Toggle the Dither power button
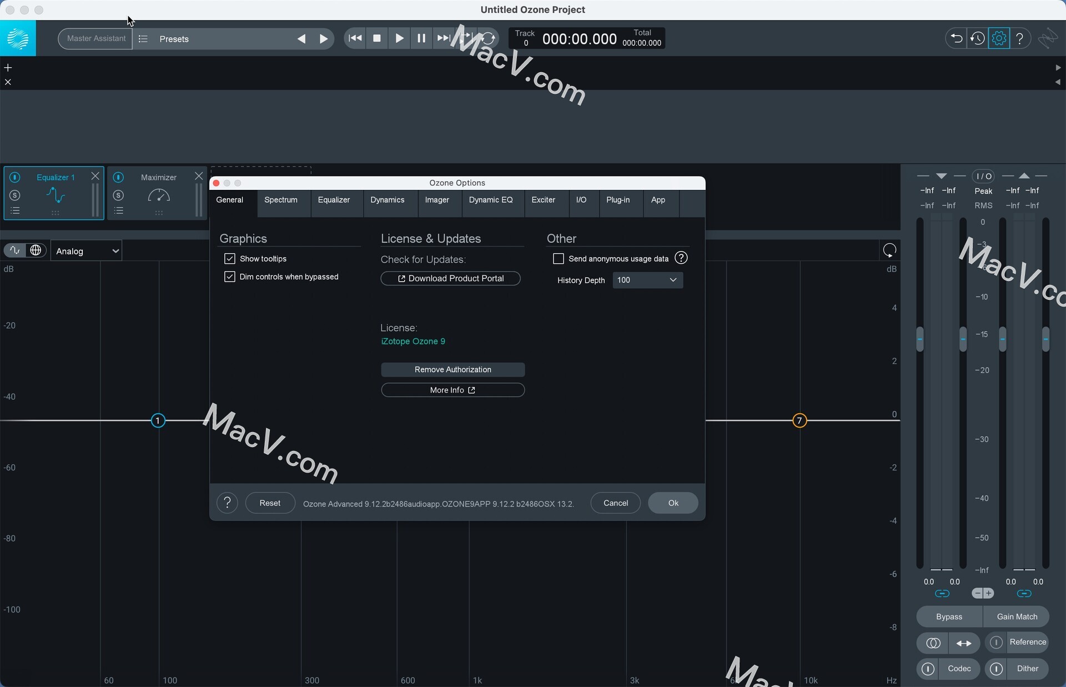 click(996, 669)
